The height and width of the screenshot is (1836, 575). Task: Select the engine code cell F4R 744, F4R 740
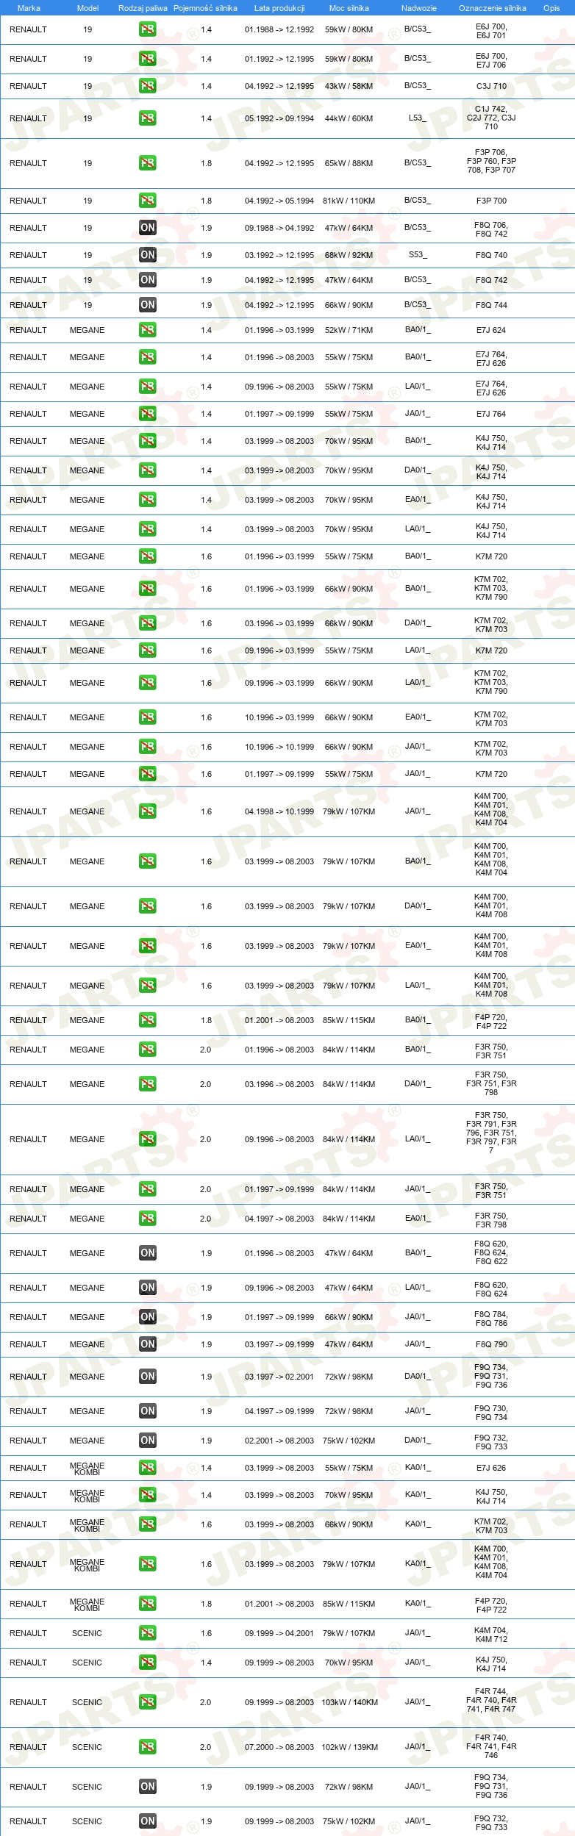click(x=491, y=1702)
